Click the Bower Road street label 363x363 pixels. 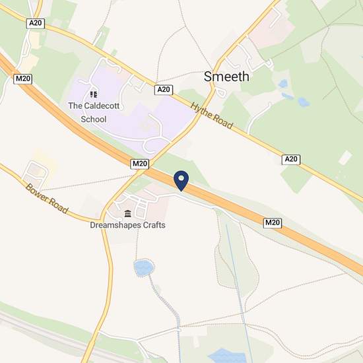(x=47, y=199)
